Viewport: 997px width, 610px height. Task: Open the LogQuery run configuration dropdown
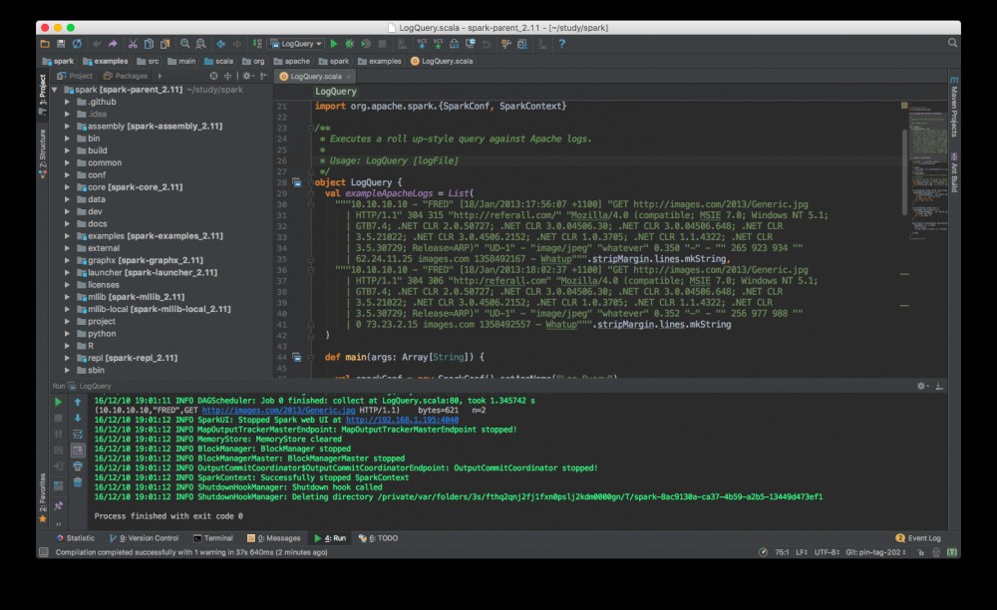click(x=297, y=44)
